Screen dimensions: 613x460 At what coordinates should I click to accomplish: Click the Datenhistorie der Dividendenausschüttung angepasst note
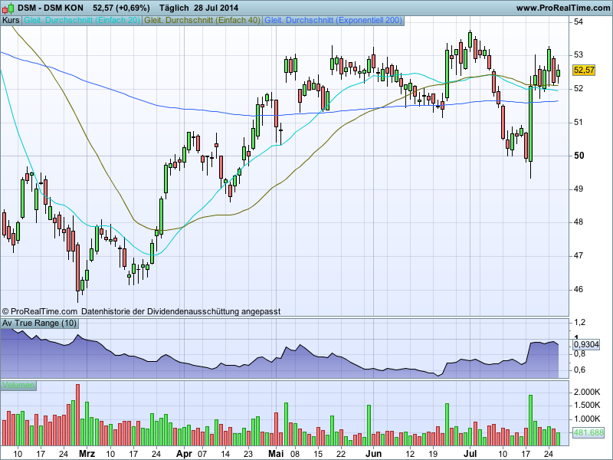[181, 312]
